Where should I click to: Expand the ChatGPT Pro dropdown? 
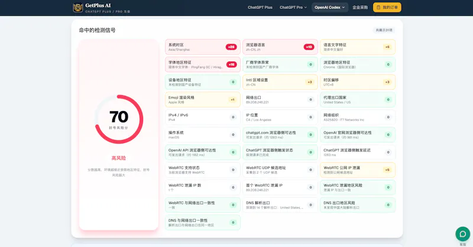293,7
